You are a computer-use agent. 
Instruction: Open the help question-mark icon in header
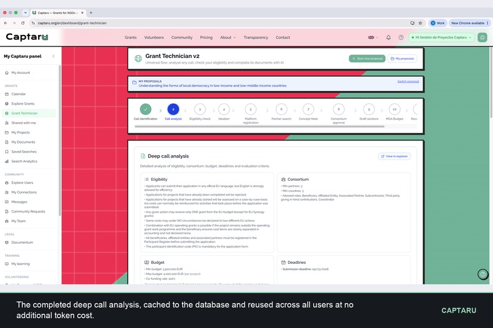coord(401,37)
